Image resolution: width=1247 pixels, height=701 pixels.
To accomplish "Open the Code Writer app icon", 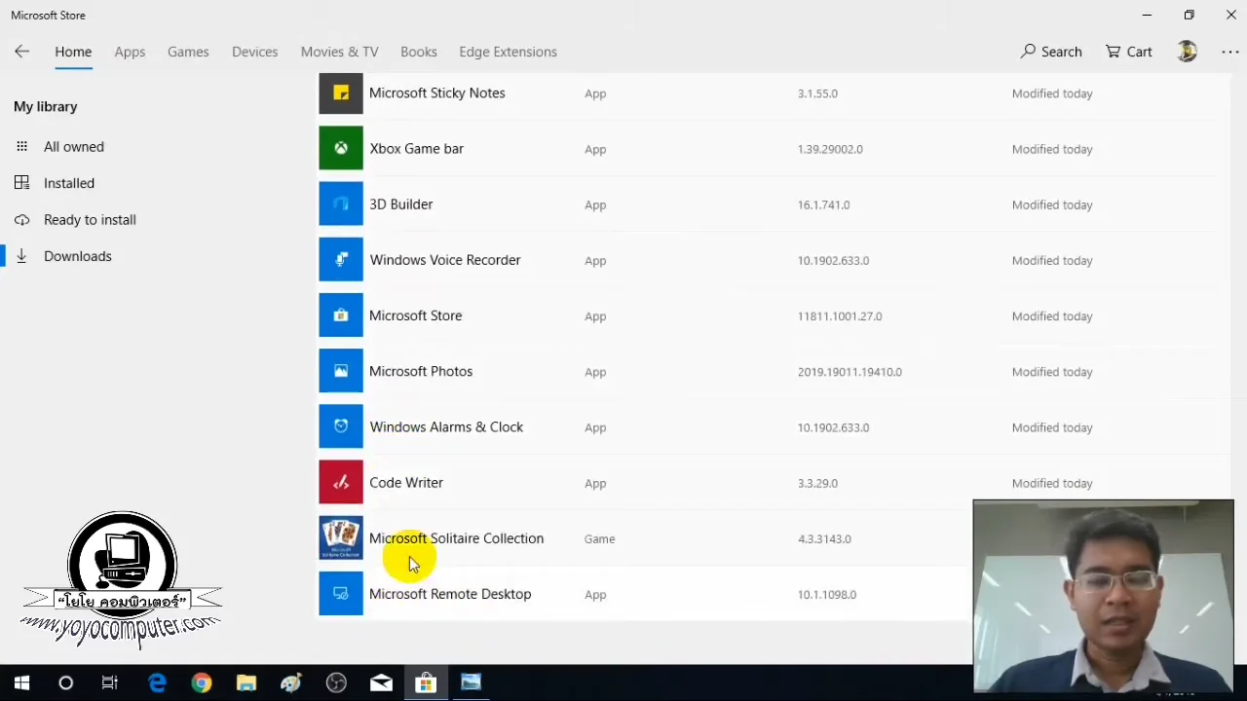I will 340,482.
